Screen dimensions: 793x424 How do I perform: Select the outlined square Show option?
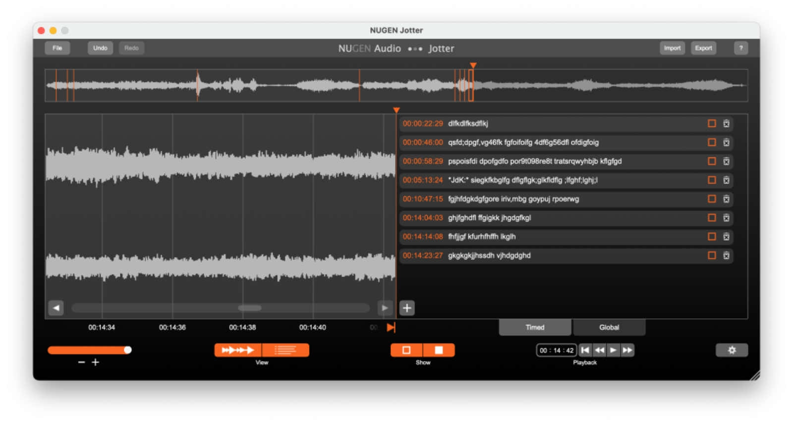406,350
